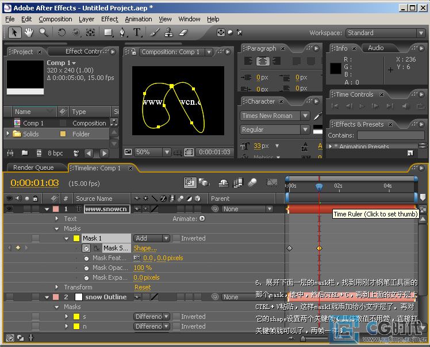
Task: Check Inverted box for mask n
Action: [176, 326]
